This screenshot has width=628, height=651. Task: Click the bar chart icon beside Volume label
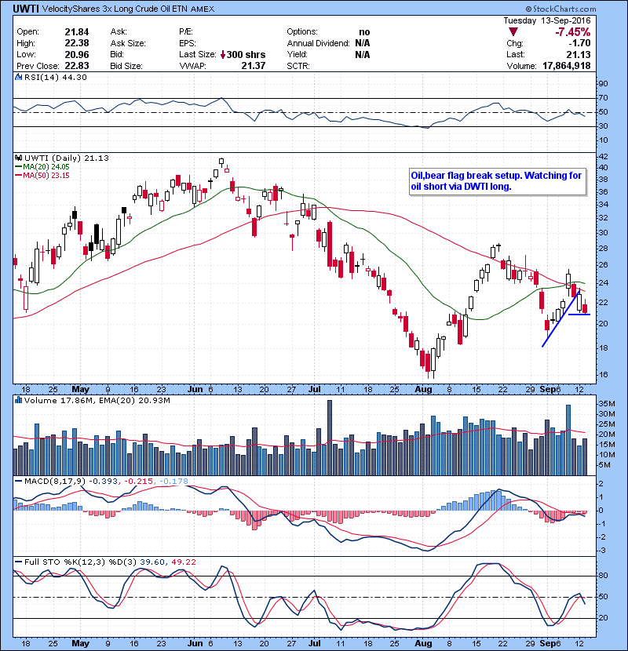click(18, 400)
